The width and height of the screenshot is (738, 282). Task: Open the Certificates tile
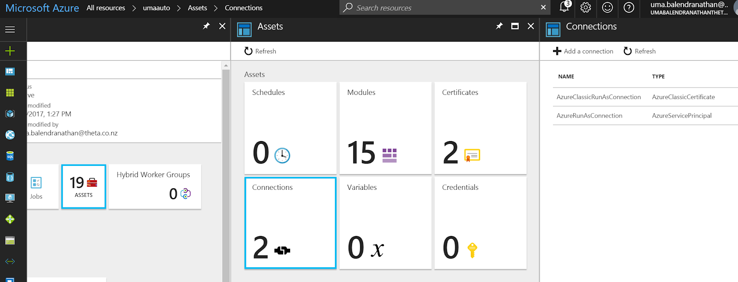(481, 128)
